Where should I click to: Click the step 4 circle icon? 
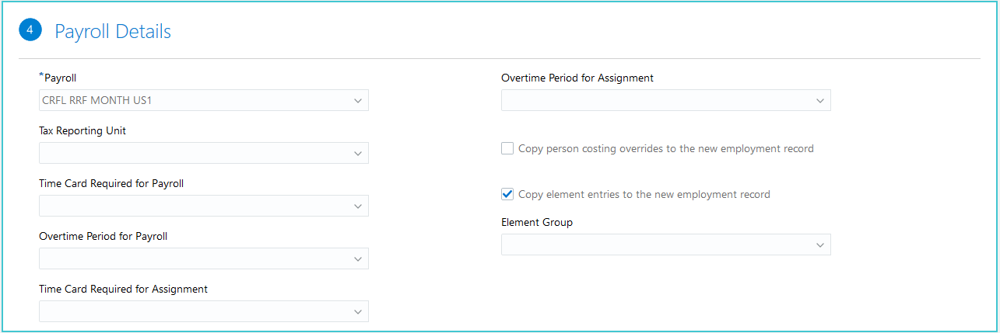[30, 31]
